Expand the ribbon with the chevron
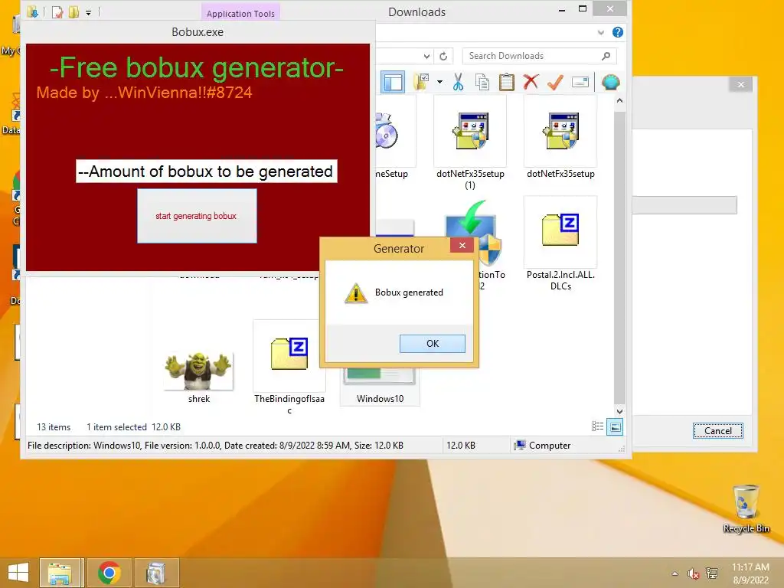The image size is (784, 588). pyautogui.click(x=600, y=32)
